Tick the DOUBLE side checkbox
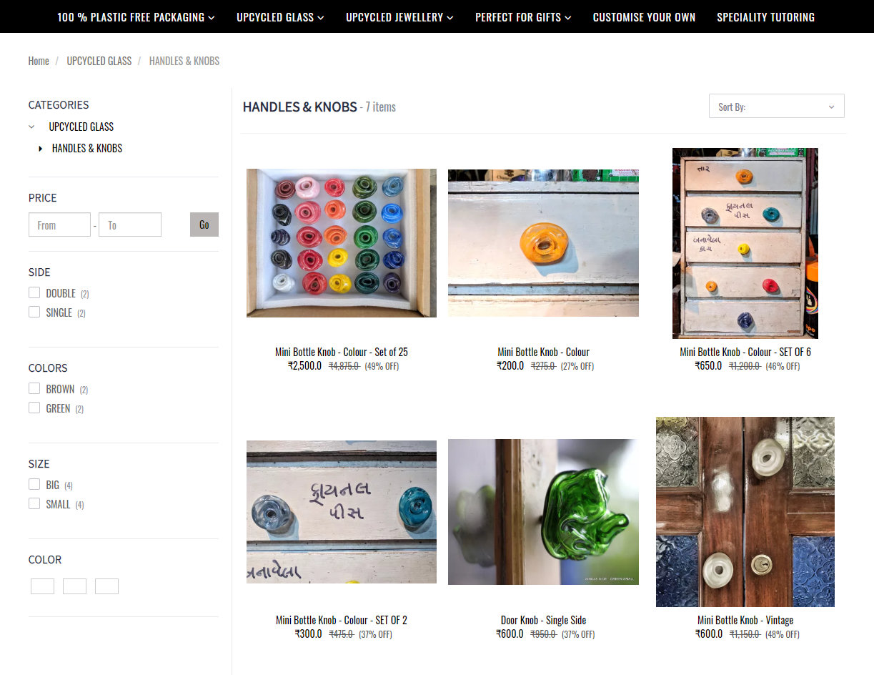The image size is (874, 675). [x=34, y=292]
